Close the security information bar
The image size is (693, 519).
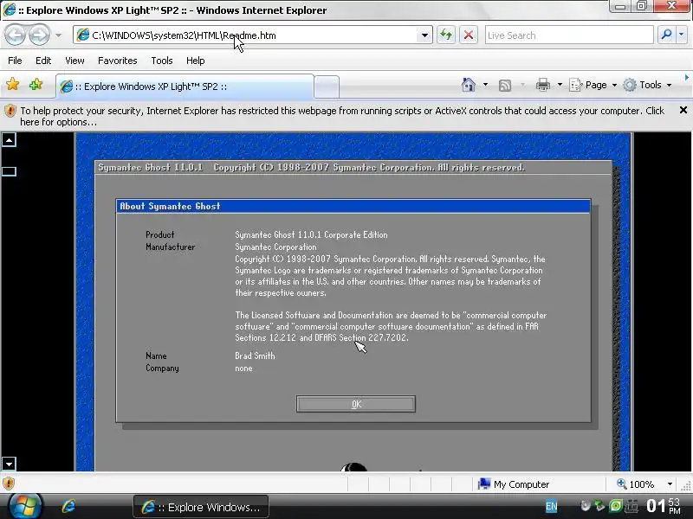tap(683, 111)
